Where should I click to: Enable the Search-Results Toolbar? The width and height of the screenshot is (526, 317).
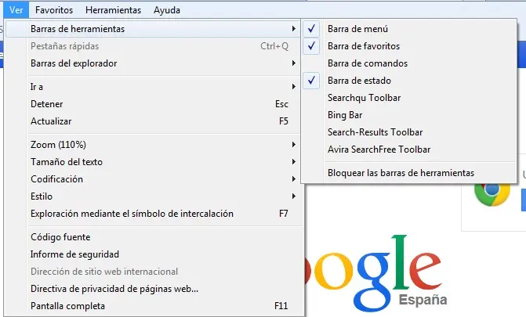(x=409, y=132)
